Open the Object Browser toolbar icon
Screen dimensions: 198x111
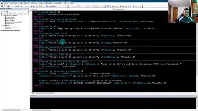[x=41, y=6]
